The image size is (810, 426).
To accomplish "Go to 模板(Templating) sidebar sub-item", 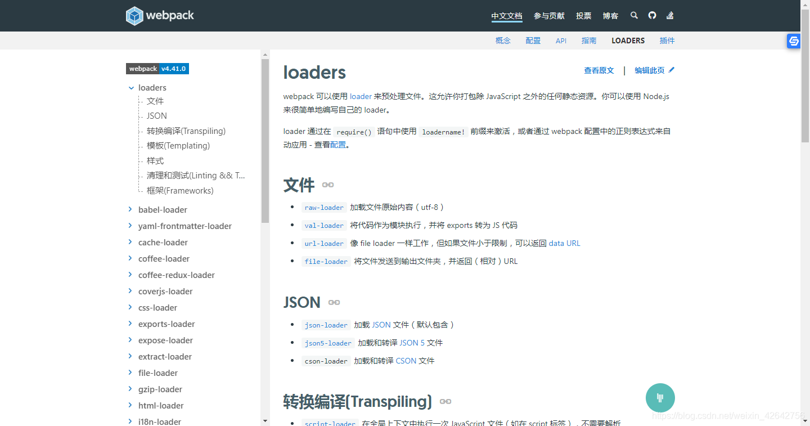I will click(178, 145).
